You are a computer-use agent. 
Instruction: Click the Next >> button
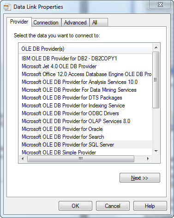140,178
